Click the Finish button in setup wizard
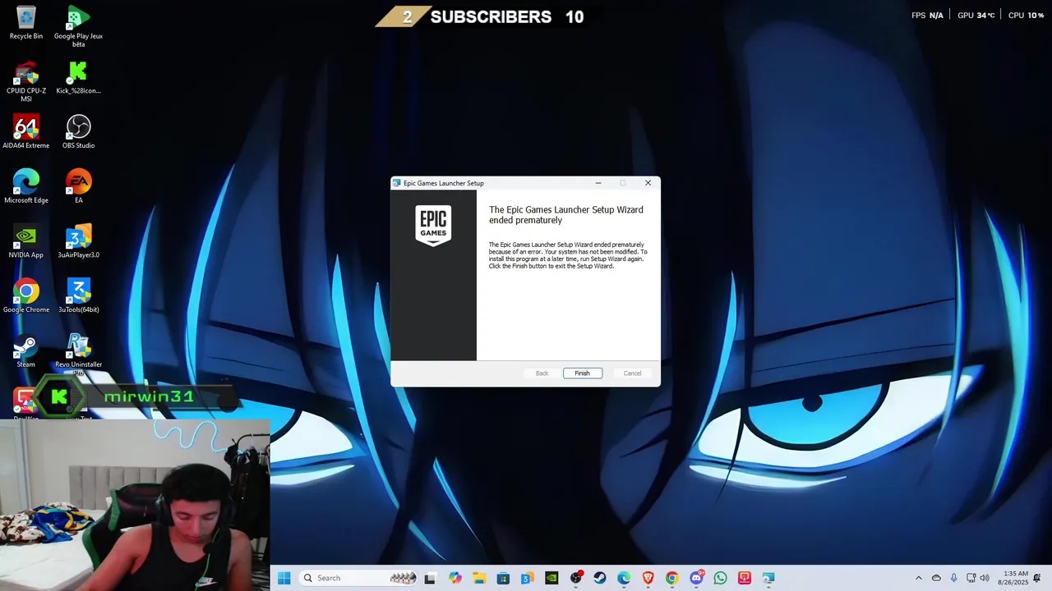1052x591 pixels. pyautogui.click(x=582, y=373)
